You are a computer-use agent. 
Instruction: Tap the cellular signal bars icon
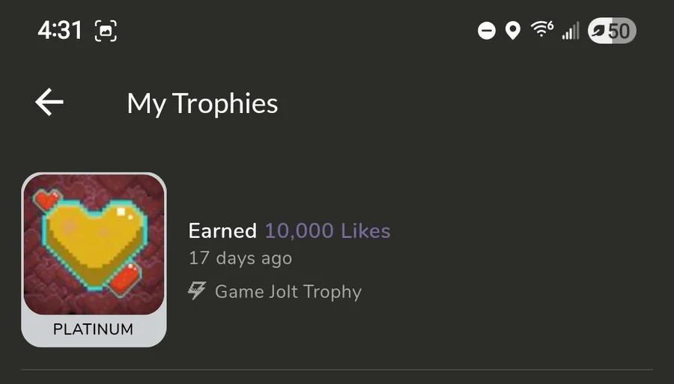pos(571,31)
